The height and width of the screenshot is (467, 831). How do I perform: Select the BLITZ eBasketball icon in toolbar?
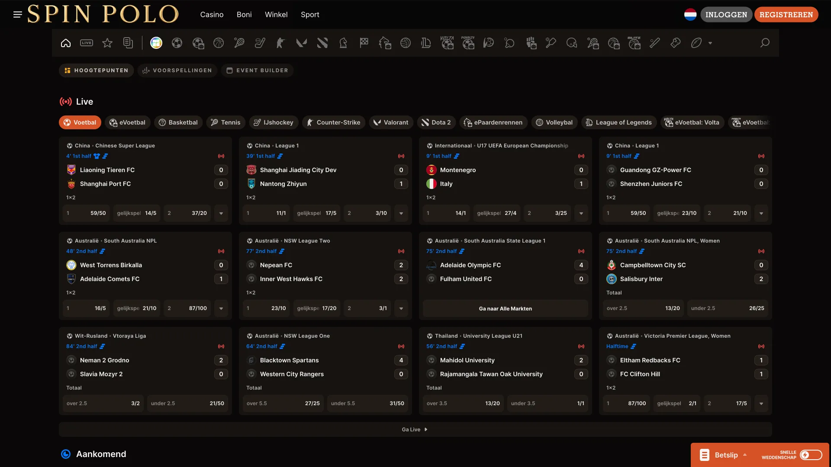click(x=634, y=43)
